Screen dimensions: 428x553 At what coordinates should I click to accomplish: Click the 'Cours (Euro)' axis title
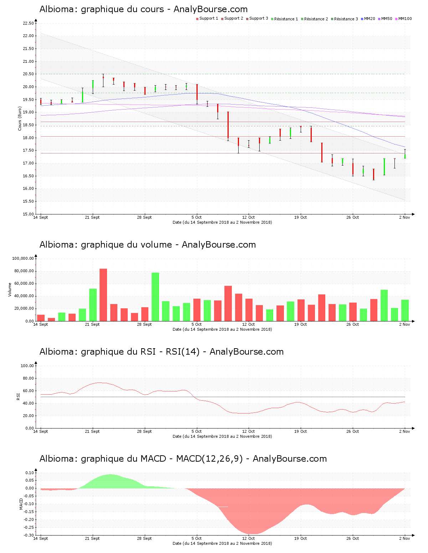pyautogui.click(x=20, y=119)
